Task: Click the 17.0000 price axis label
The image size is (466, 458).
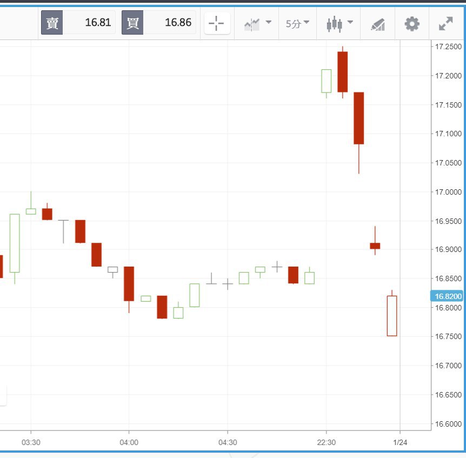Action: point(448,192)
